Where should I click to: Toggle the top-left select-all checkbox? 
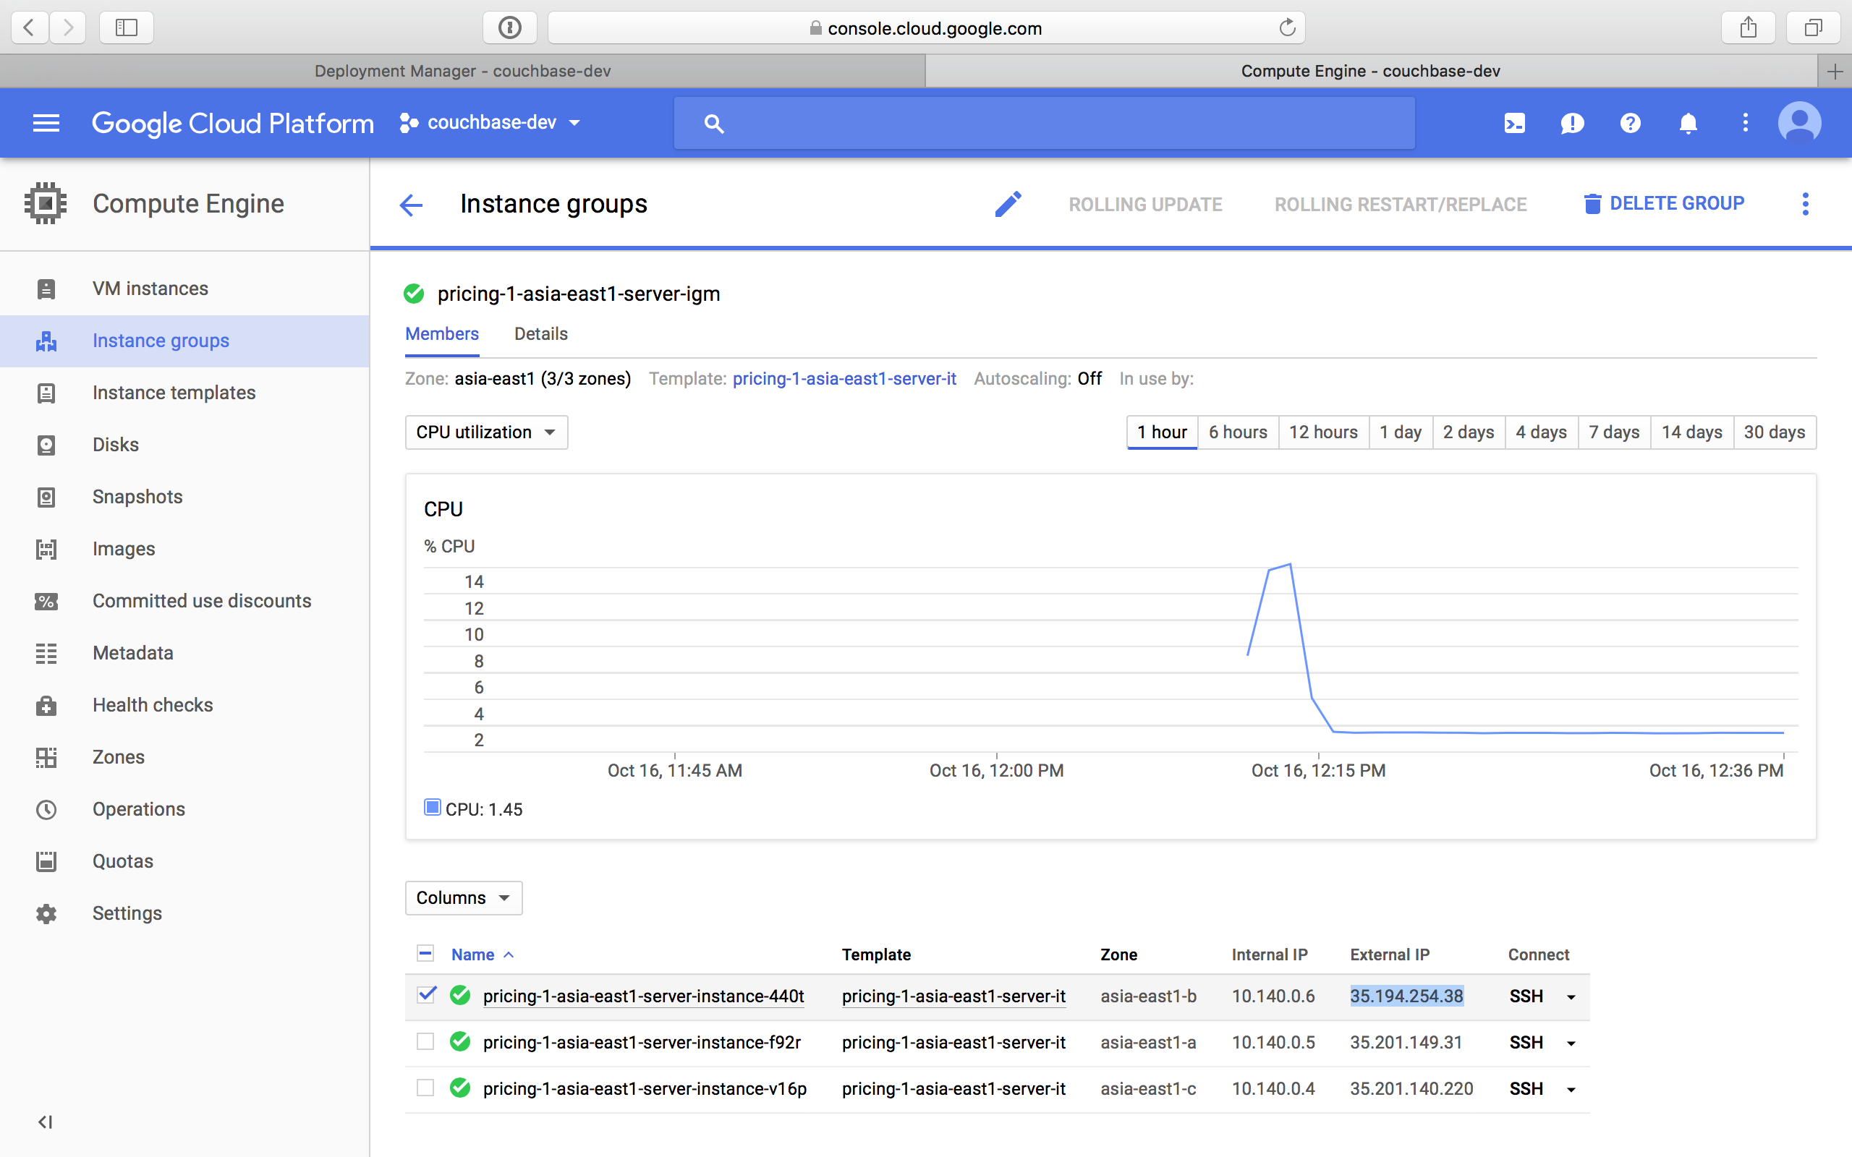pyautogui.click(x=425, y=953)
